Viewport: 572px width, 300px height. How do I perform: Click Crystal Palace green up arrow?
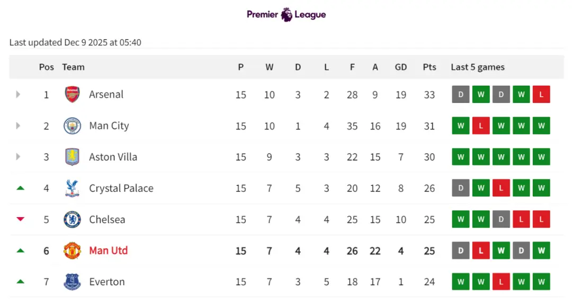[x=21, y=188]
